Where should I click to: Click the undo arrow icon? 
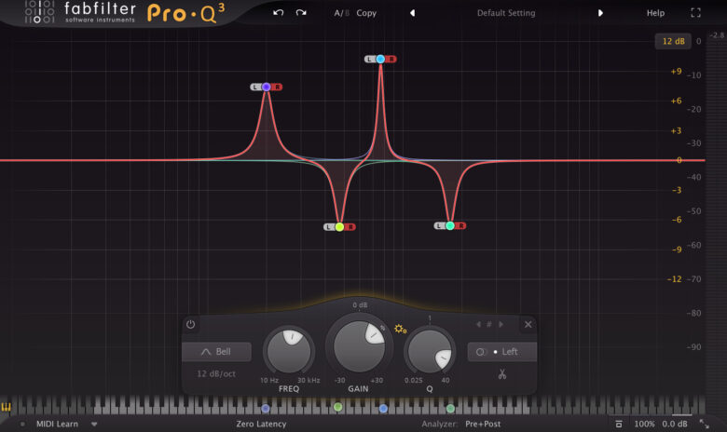point(278,13)
